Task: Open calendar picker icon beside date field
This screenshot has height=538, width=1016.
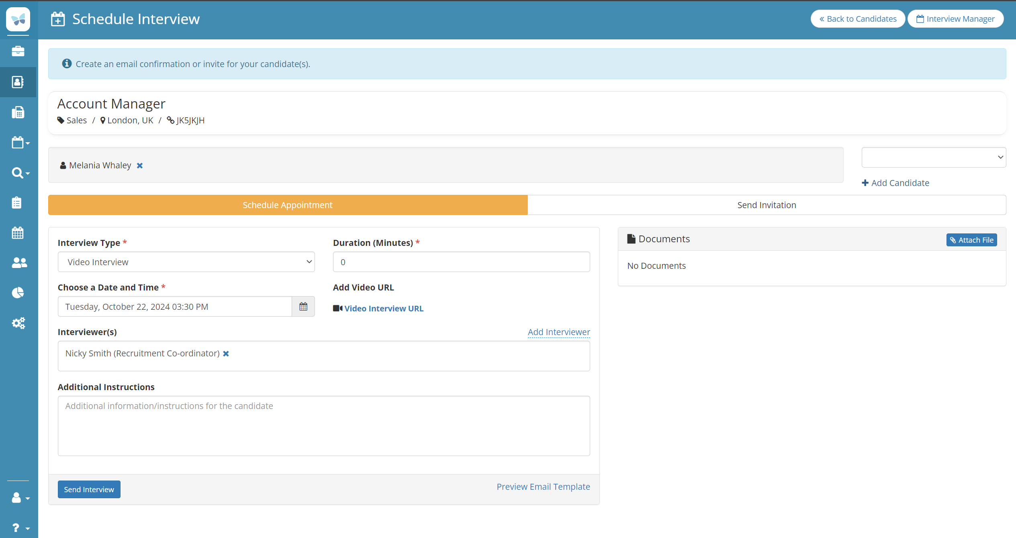Action: tap(303, 307)
